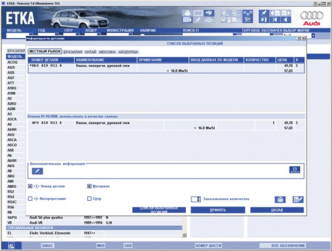The height and width of the screenshot is (251, 332).
Task: Click the НОМЕР ДЕТАЛИ column header
Action: (51, 60)
